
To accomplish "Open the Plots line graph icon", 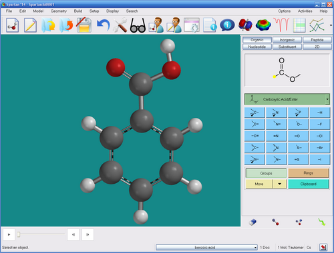I will click(x=317, y=25).
